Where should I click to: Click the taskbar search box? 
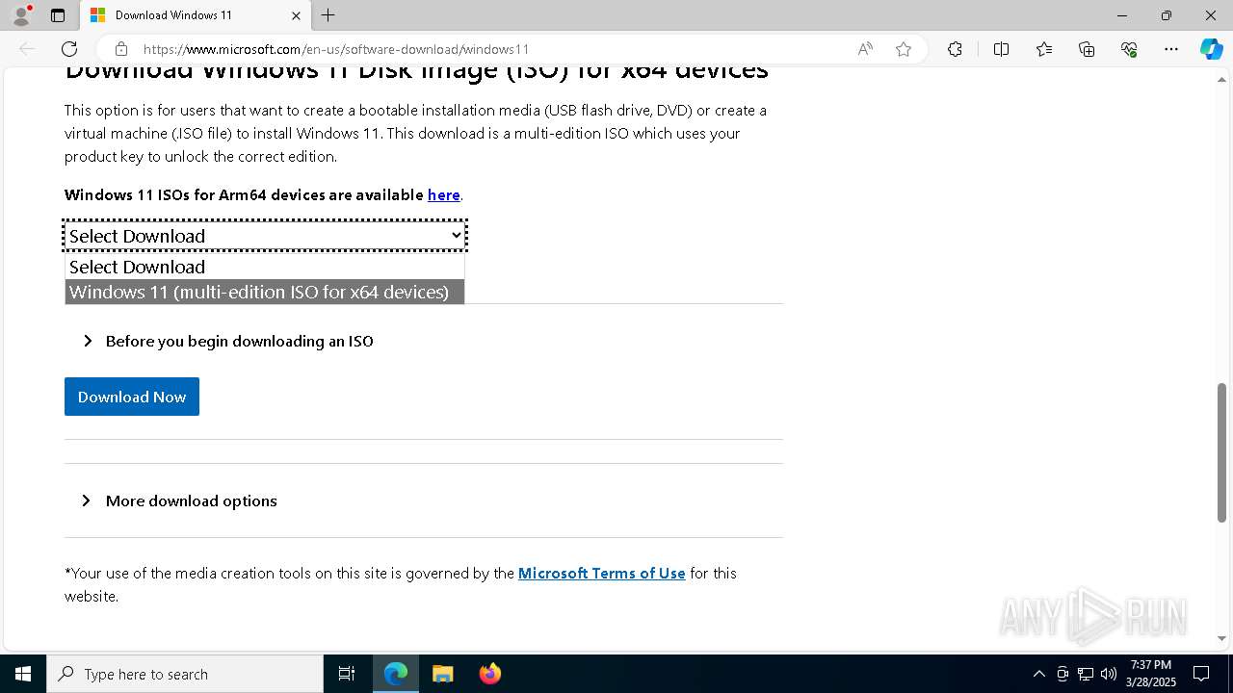point(185,674)
